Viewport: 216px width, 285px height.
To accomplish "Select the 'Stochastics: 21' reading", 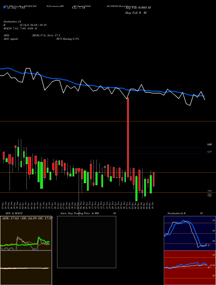I will point(12,22).
